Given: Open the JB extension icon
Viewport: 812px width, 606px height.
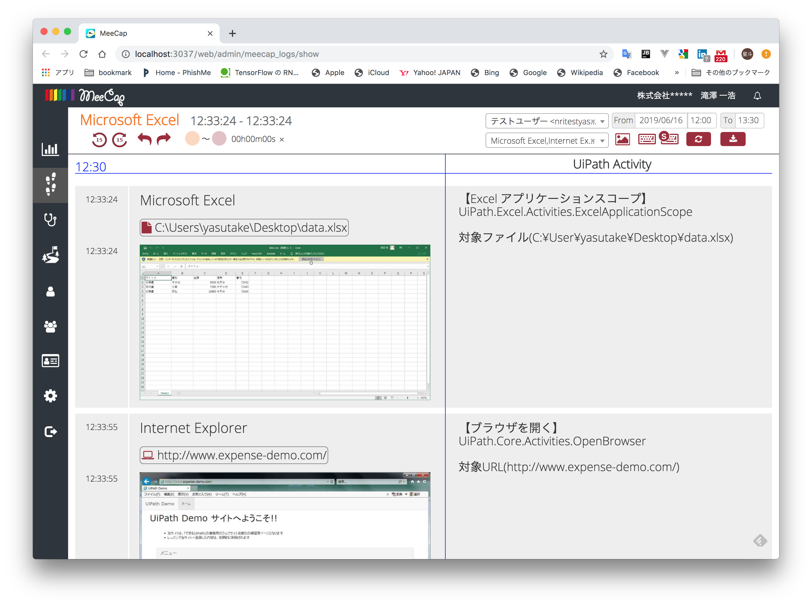Looking at the screenshot, I should (x=645, y=54).
